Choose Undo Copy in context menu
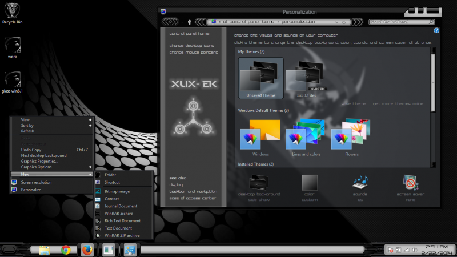 [52, 150]
